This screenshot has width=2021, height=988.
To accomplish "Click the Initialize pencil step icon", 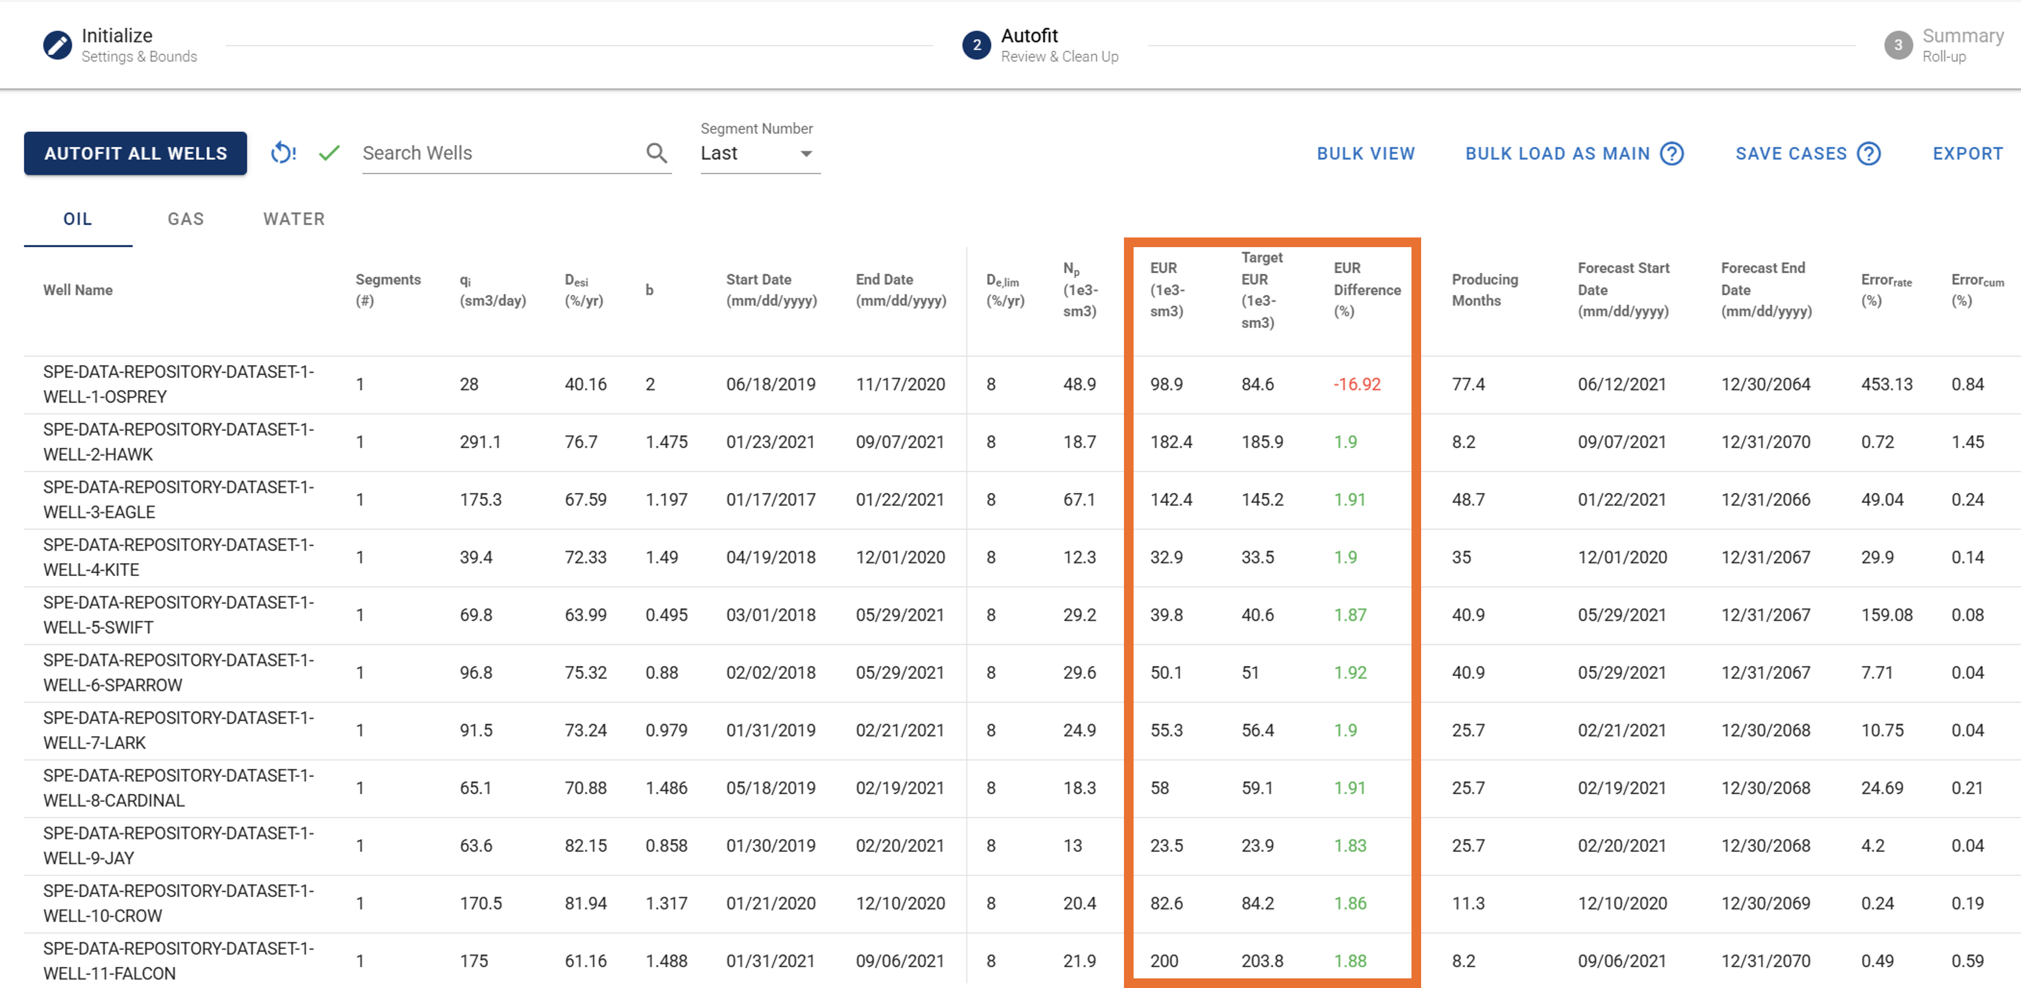I will 56,45.
